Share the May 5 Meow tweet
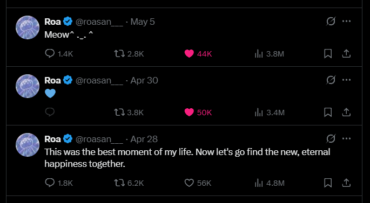The height and width of the screenshot is (203, 370). coord(346,54)
